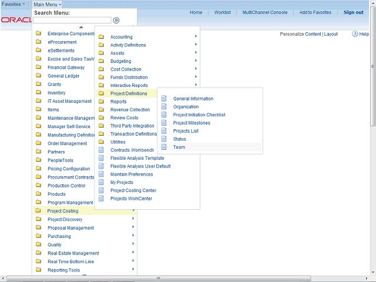Screen dimensions: 376x282
Task: Expand the Budgeting submenu arrow
Action: [x=196, y=61]
